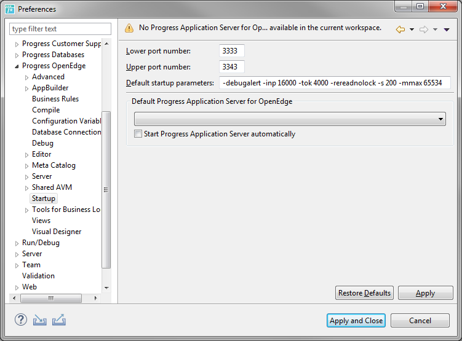
Task: Select Database Connections preference page
Action: click(66, 132)
